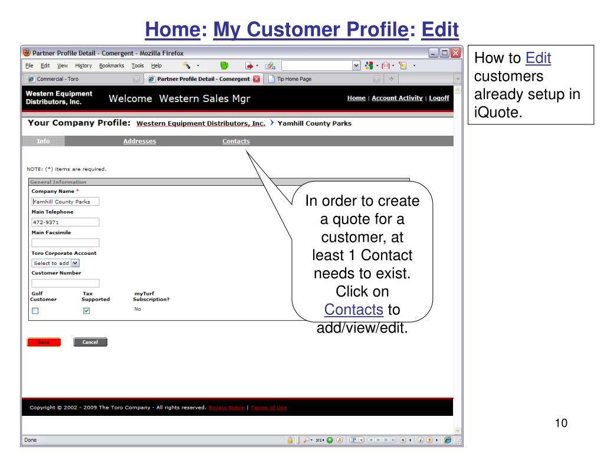
Task: Open dropdown arrow next to sticky note icon
Action: (414, 65)
